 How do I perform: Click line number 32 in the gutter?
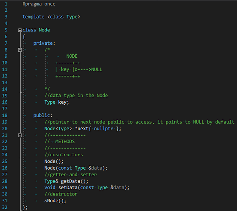[x=5, y=207]
